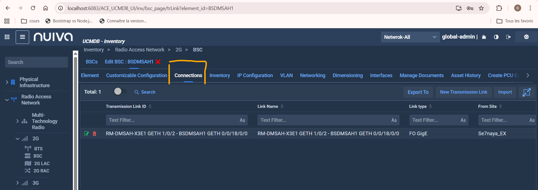
Task: Open the Dimensioning tab
Action: pyautogui.click(x=347, y=75)
